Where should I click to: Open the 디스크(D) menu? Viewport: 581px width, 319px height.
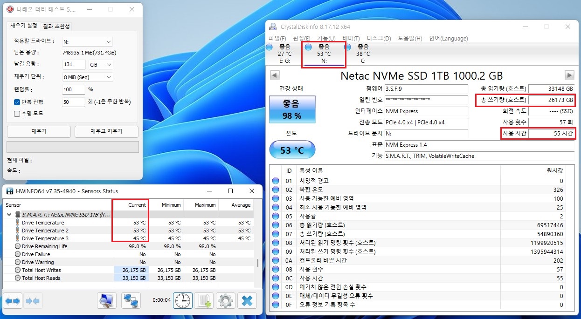point(379,38)
